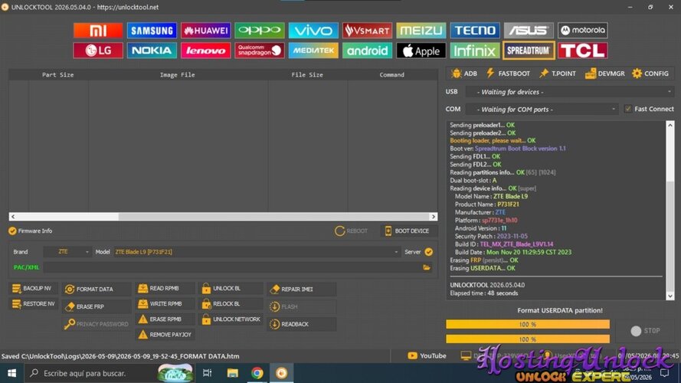
Task: Click the lower 100% progress bar
Action: point(528,339)
